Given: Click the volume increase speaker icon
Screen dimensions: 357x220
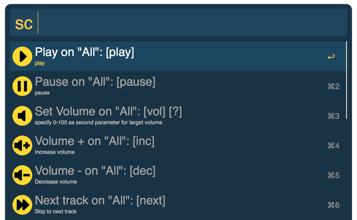Looking at the screenshot, I should pos(22,146).
